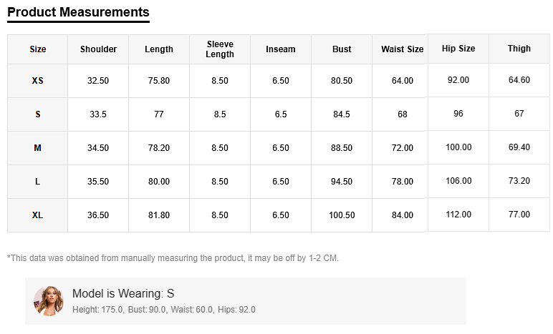This screenshot has height=334, width=553.
Task: Select the 69.40 thigh value for M
Action: tap(519, 147)
